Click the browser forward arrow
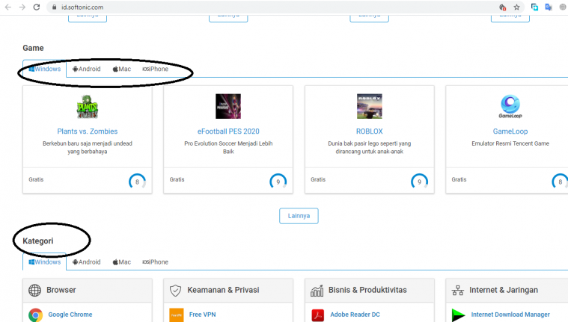Screen dimensions: 568x322 click(22, 7)
